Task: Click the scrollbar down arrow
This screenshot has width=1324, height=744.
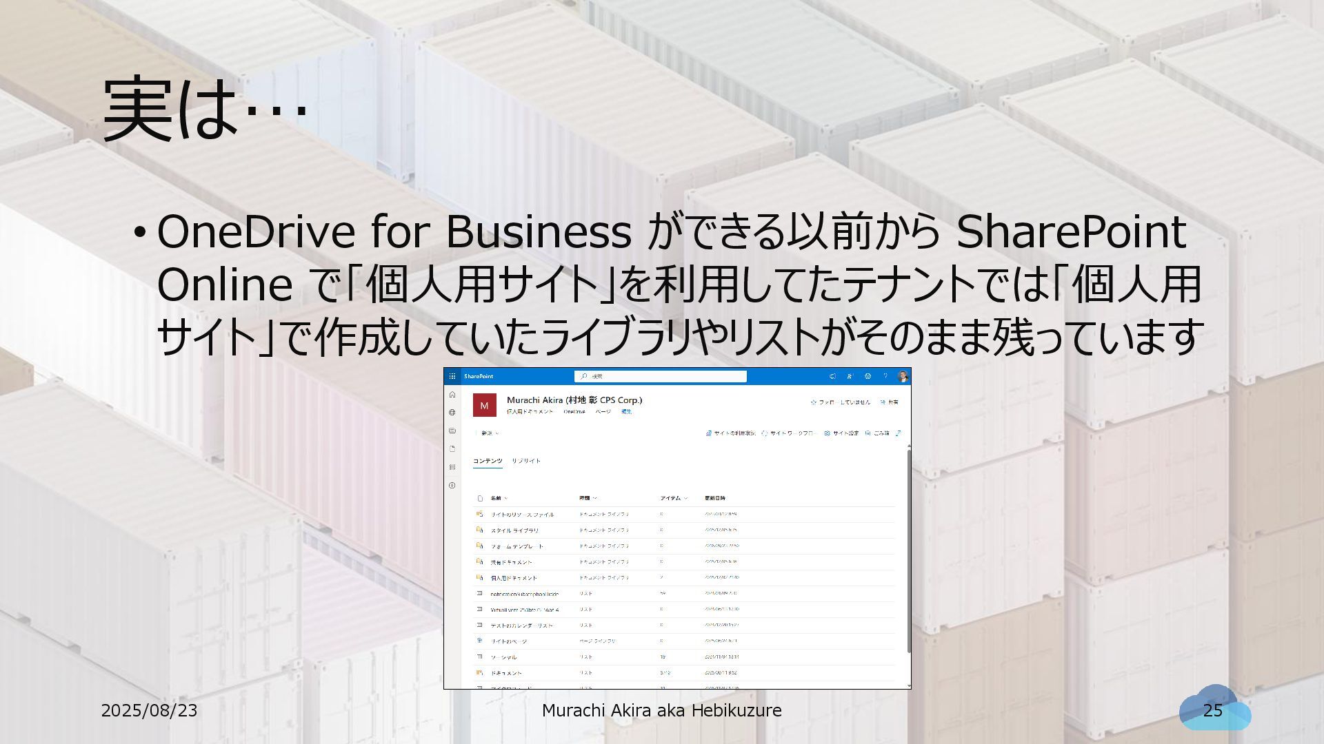Action: (x=909, y=685)
